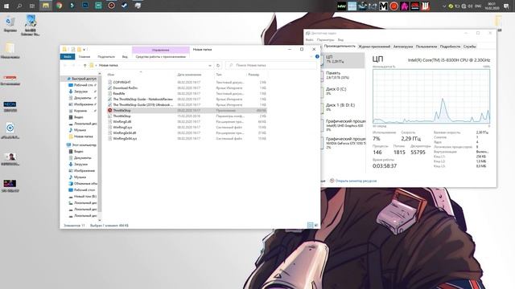Select Быстрый доступ in the navigation pane

(x=81, y=79)
